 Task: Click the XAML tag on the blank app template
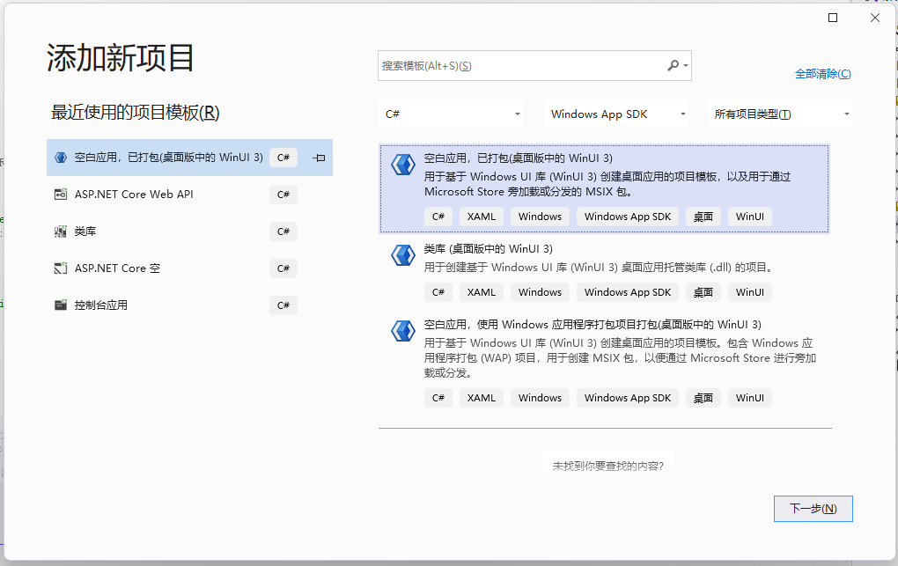[481, 216]
